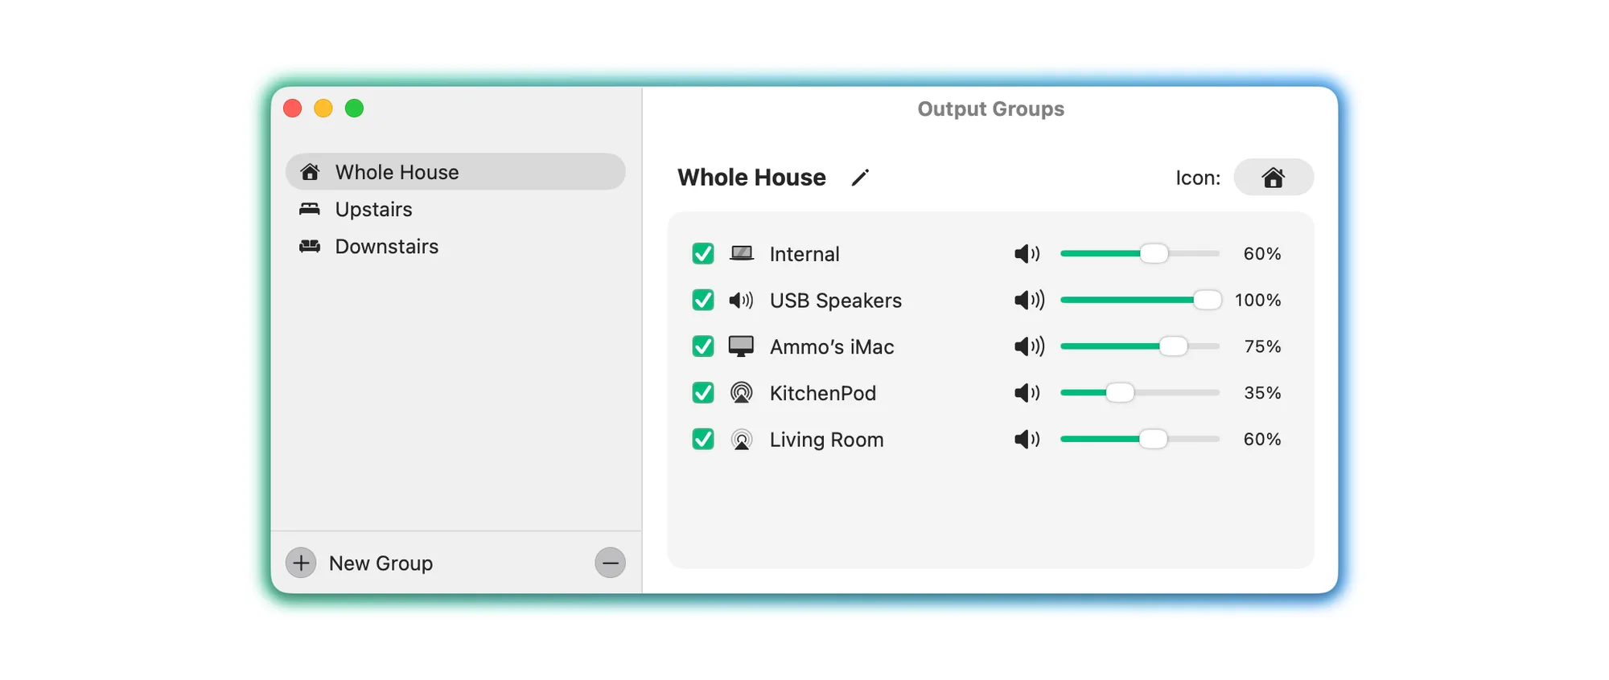Screen dimensions: 1609x680
Task: Click the Living Room volume slider
Action: point(1140,439)
